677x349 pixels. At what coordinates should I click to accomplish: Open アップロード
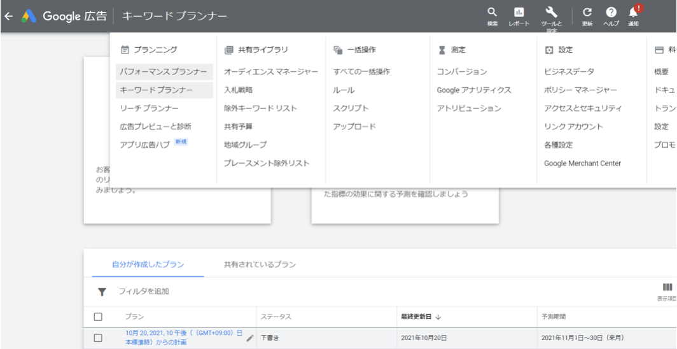pyautogui.click(x=354, y=127)
